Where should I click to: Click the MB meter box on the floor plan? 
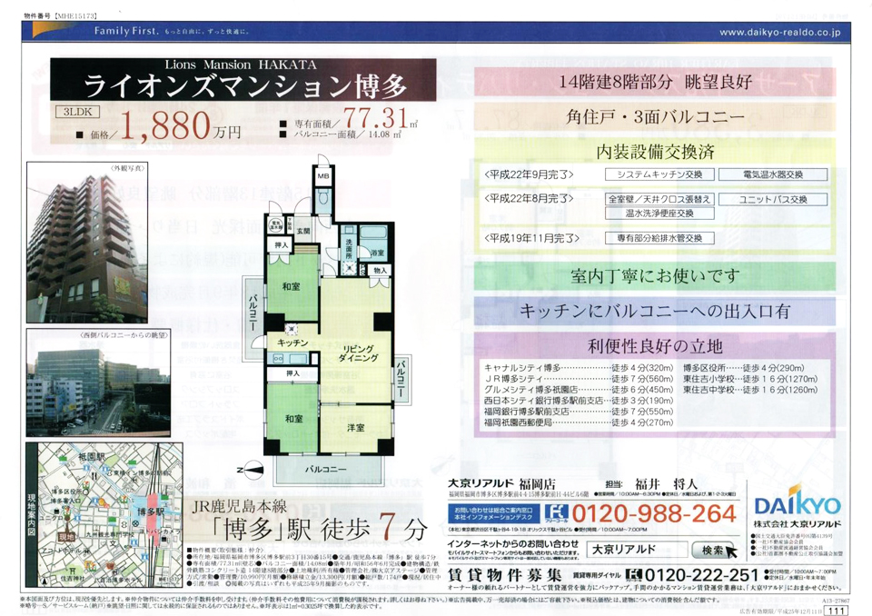tap(323, 175)
